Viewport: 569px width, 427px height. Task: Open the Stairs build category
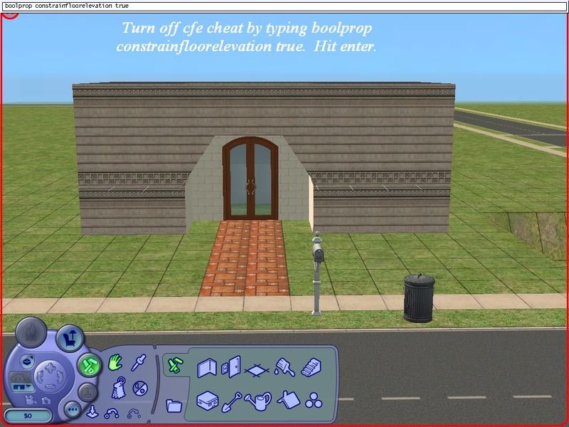312,367
